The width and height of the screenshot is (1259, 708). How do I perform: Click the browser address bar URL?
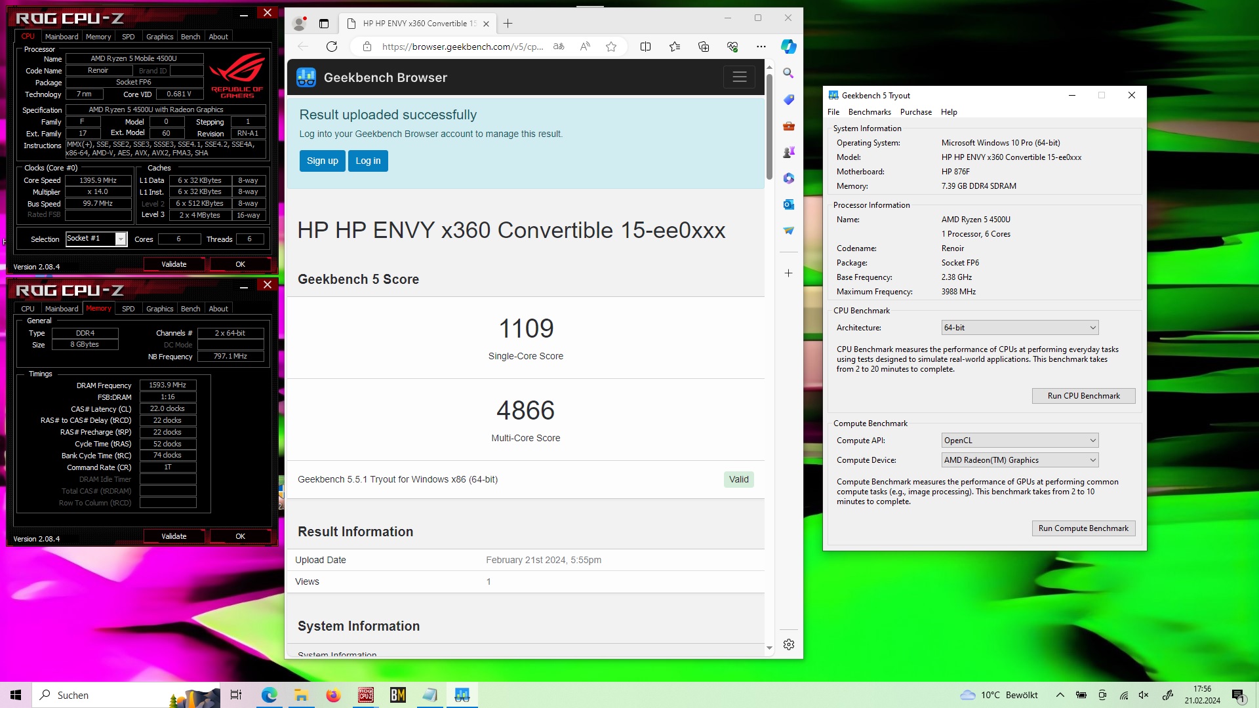point(462,47)
